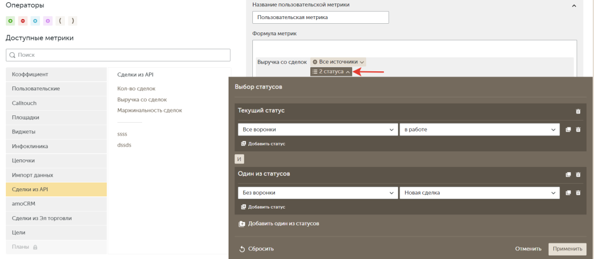Screen dimensions: 594x259
Task: Click the red minus operator icon
Action: point(23,21)
